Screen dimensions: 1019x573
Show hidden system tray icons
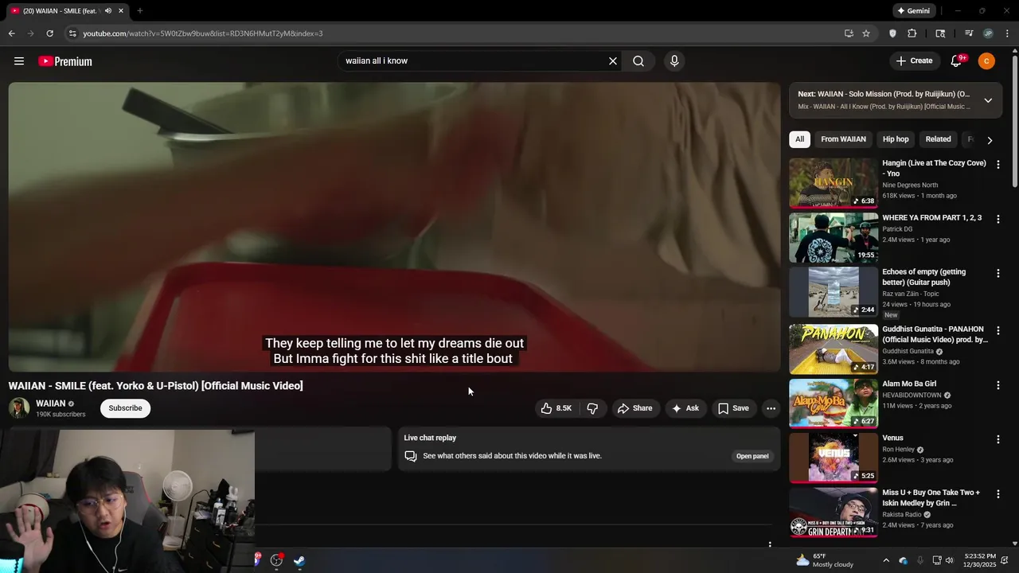886,560
